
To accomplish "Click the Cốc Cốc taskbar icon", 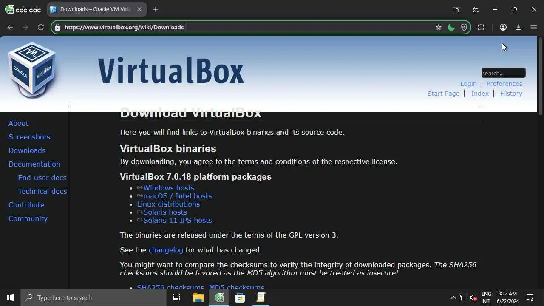I will pyautogui.click(x=219, y=297).
